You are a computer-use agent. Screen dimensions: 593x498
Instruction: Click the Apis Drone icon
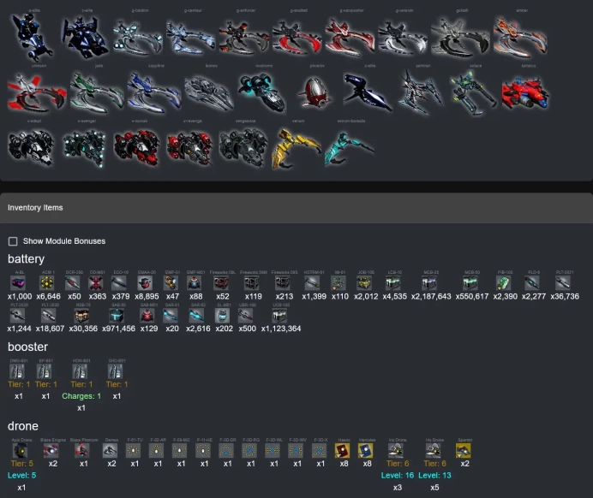[x=20, y=450]
